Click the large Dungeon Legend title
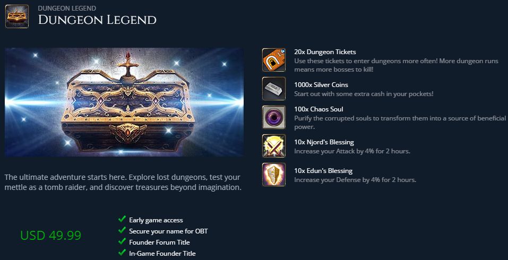The image size is (508, 260). click(97, 20)
